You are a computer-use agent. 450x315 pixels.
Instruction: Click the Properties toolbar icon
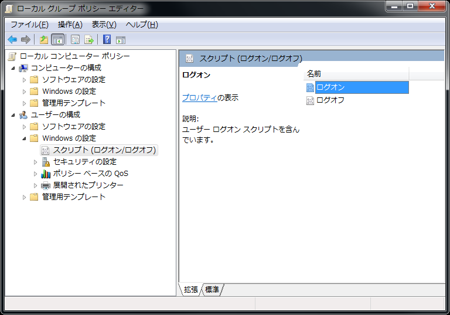tap(75, 39)
